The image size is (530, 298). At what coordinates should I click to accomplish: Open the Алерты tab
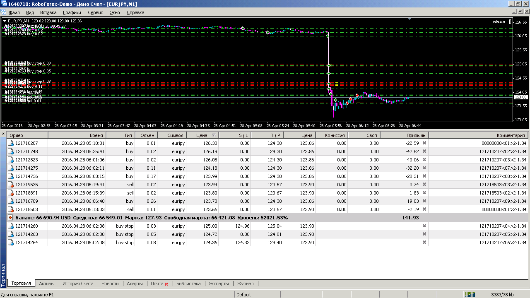135,284
